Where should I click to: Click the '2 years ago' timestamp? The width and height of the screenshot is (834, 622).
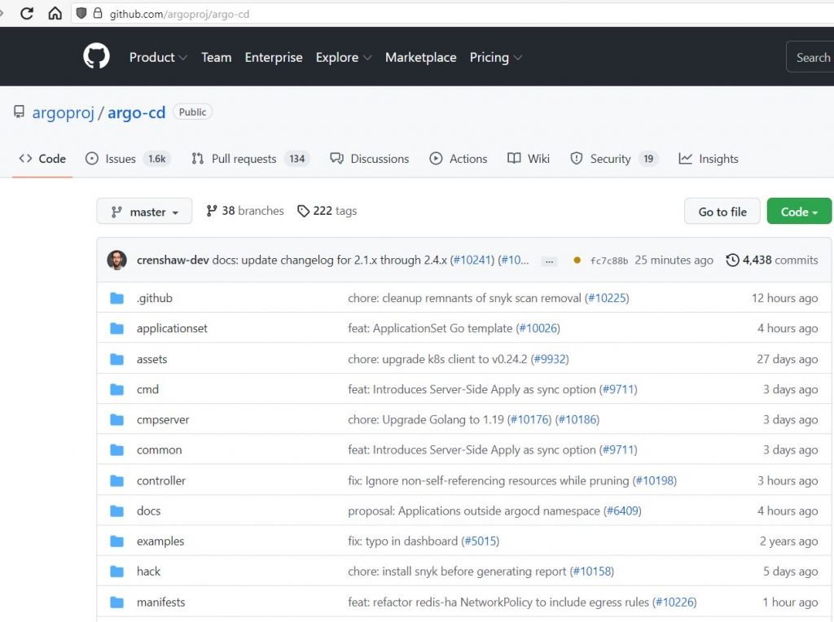pos(788,541)
